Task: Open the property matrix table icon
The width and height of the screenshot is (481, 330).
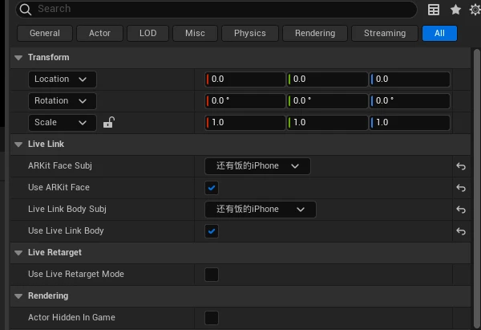Action: pos(434,10)
